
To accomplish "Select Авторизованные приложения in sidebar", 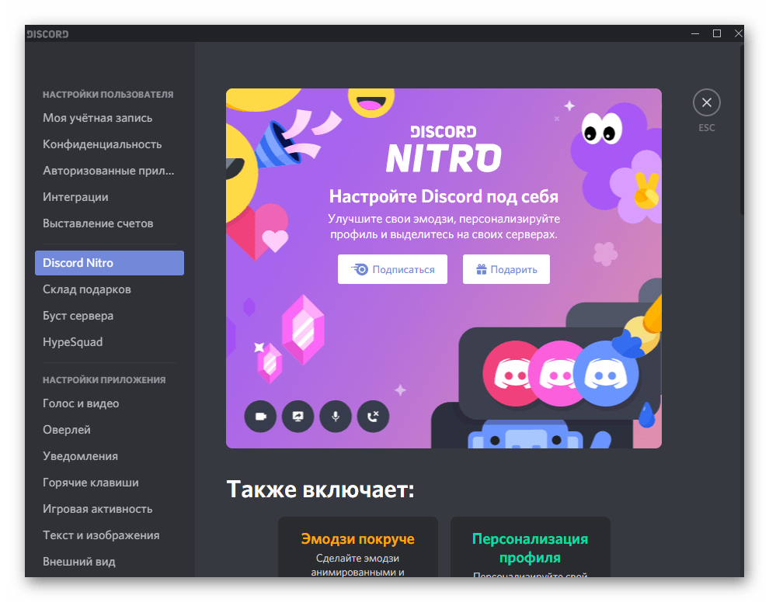I will (x=109, y=171).
